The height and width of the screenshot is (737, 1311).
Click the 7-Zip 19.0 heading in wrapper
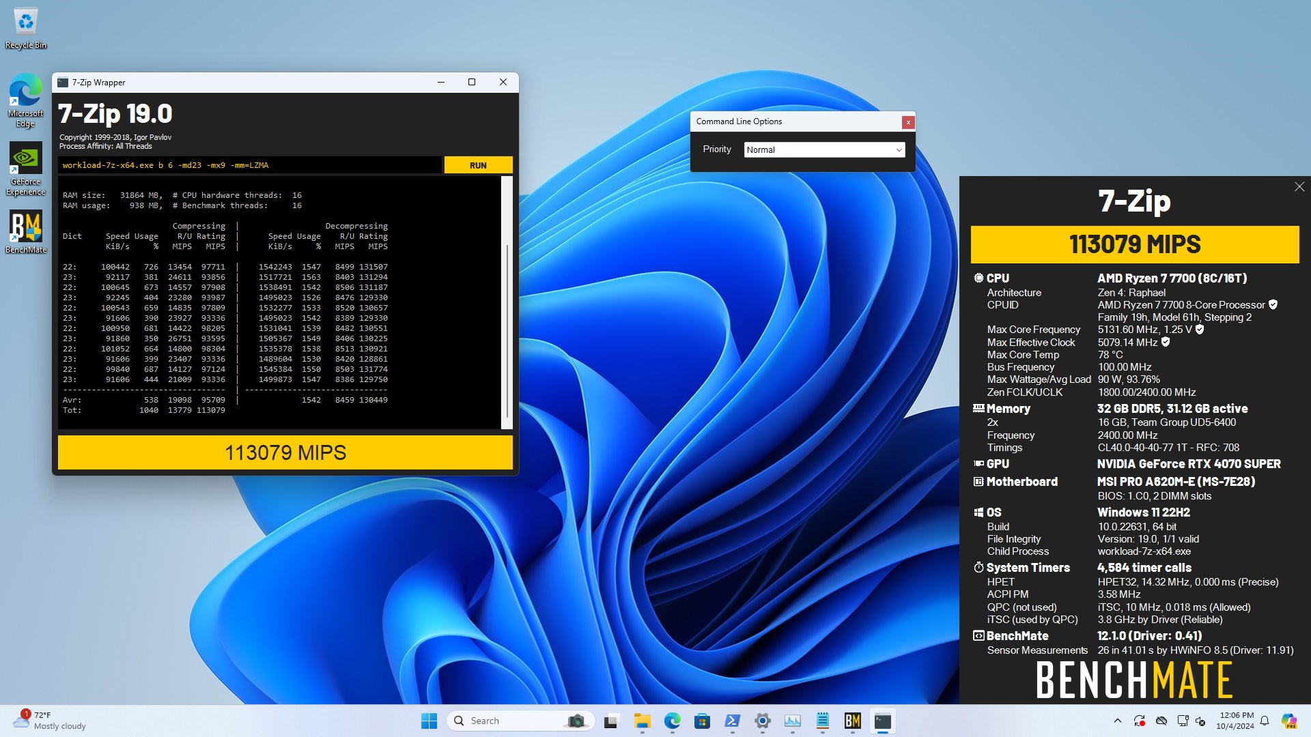click(x=115, y=113)
